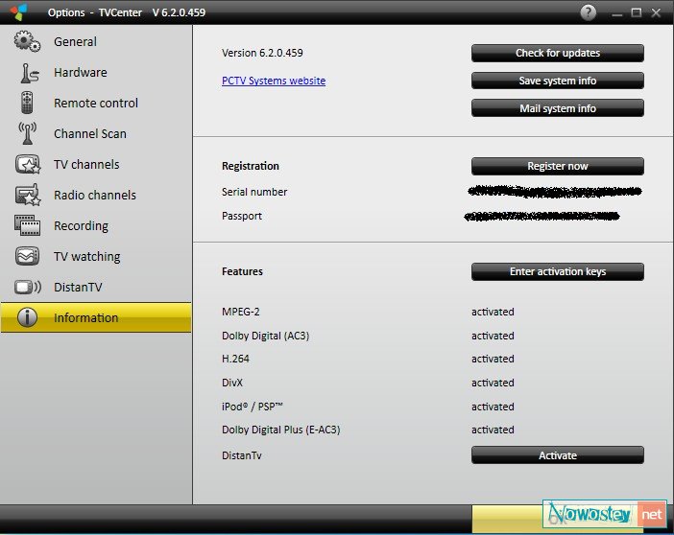This screenshot has width=674, height=535.
Task: Open Remote control icon in sidebar
Action: pos(28,104)
